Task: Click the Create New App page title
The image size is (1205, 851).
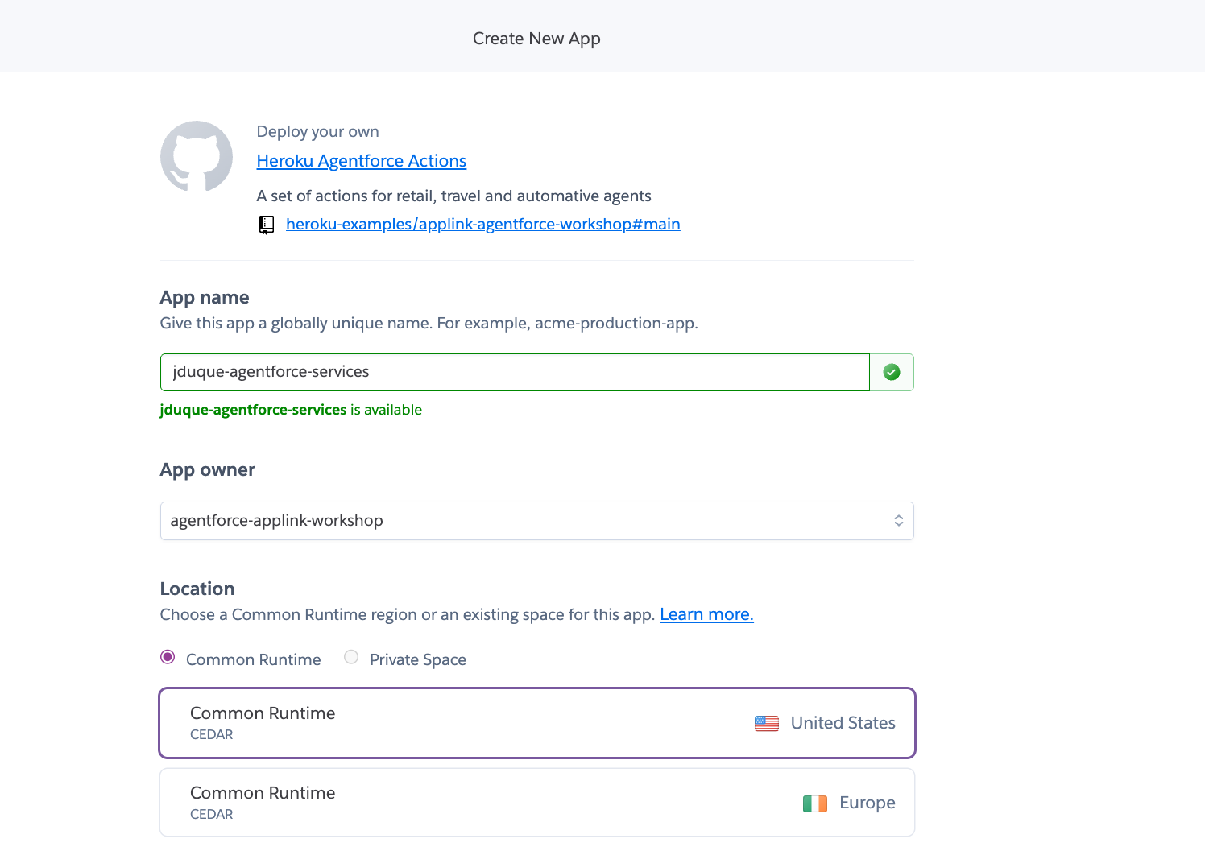Action: point(536,38)
